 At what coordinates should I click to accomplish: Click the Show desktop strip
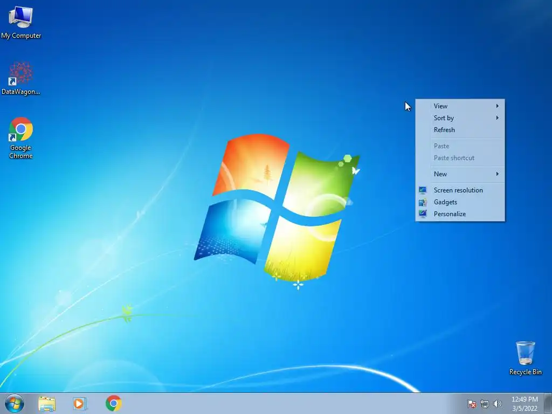548,403
